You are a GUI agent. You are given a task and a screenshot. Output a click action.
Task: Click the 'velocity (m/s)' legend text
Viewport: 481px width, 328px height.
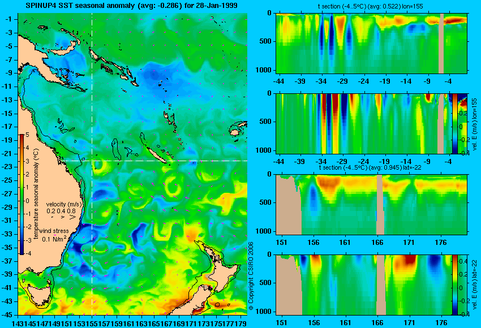click(64, 204)
